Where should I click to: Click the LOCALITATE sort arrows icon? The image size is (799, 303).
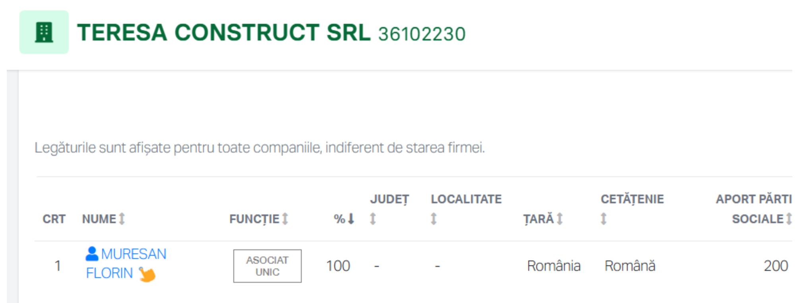point(434,219)
